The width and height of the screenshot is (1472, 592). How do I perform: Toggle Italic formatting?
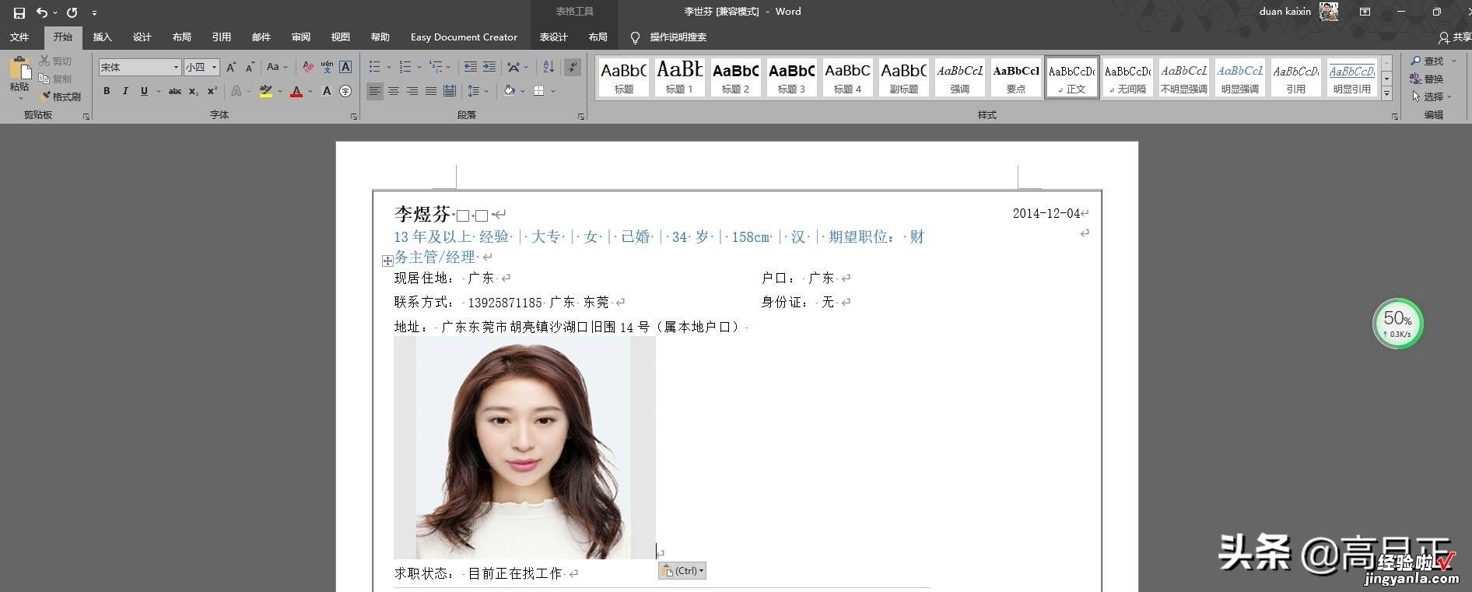point(125,91)
